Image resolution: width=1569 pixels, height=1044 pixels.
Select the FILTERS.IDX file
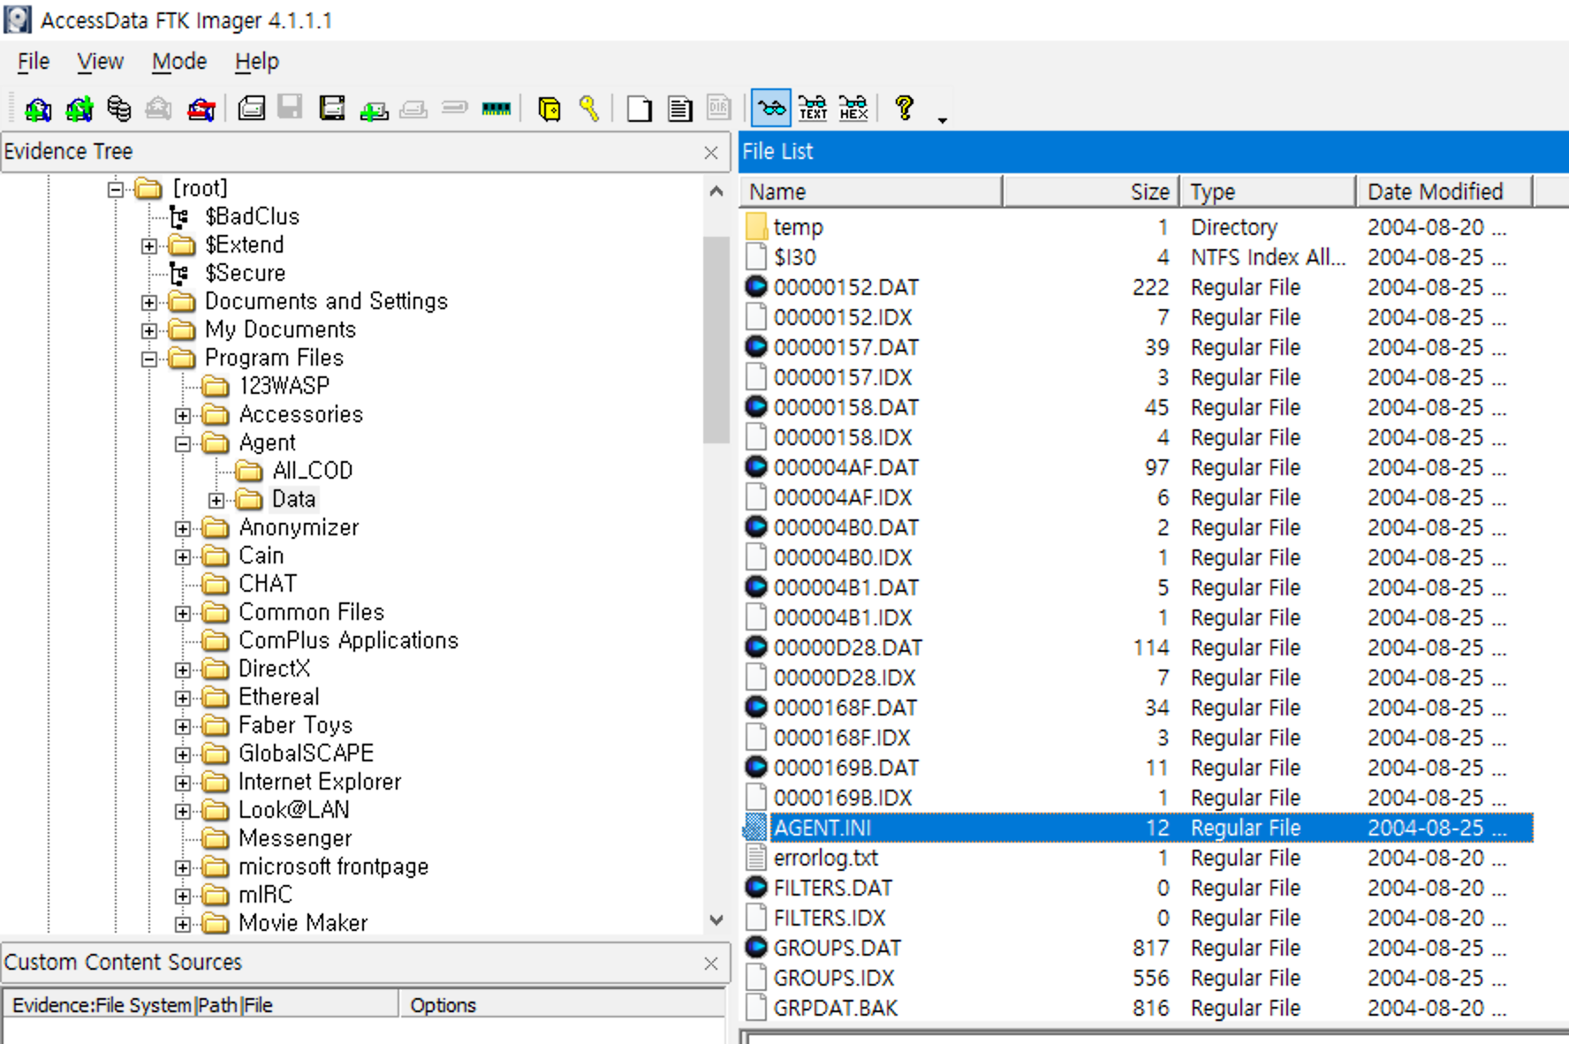pyautogui.click(x=830, y=918)
